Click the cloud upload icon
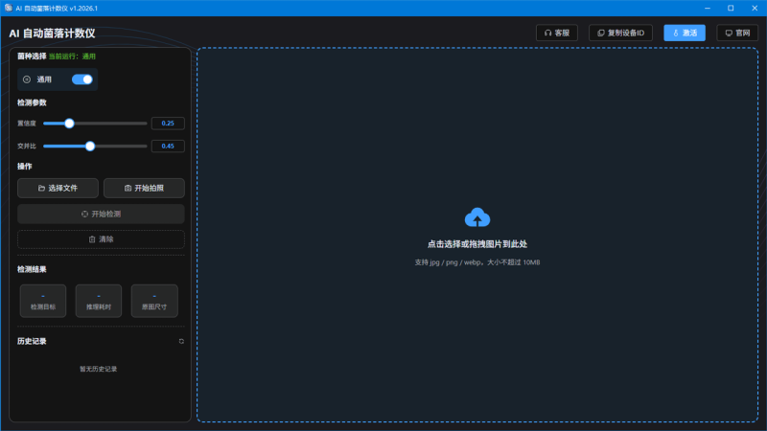The width and height of the screenshot is (767, 431). click(477, 218)
